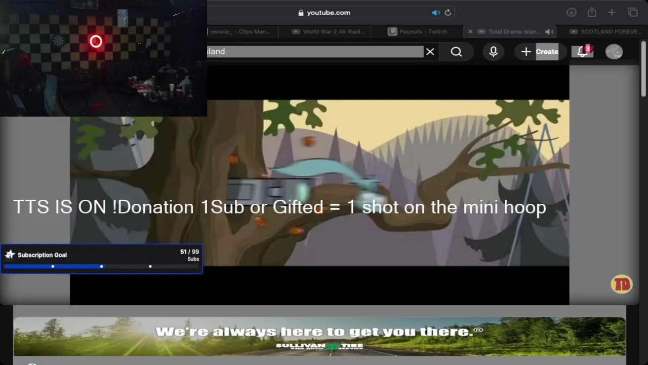Screen dimensions: 648x365
Task: Switch to the Payouts – Twitch tab
Action: [418, 31]
